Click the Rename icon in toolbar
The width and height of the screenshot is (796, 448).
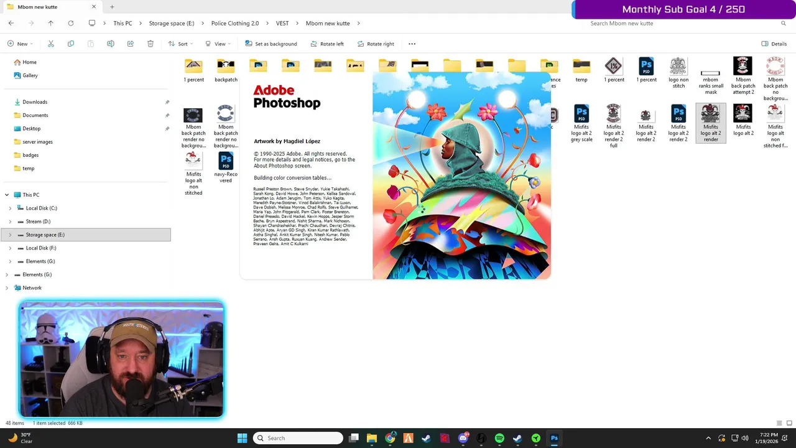(x=111, y=44)
